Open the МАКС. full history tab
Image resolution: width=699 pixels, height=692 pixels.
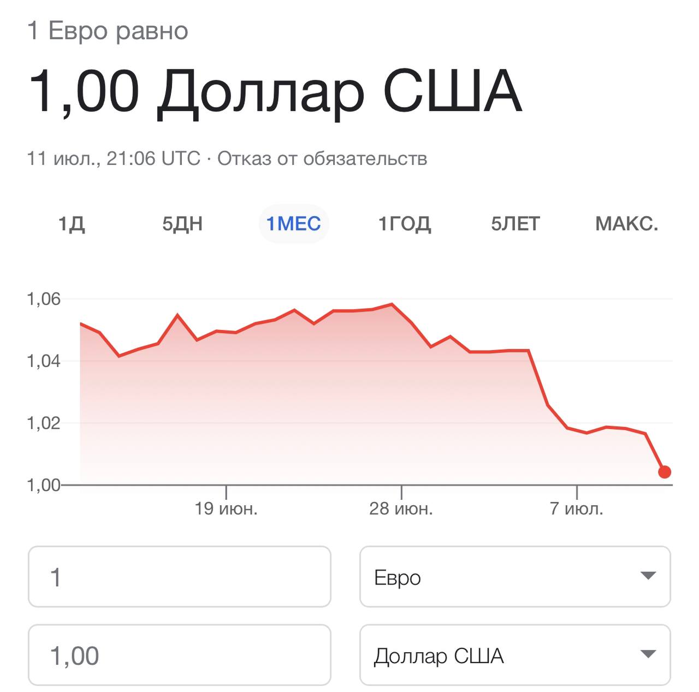point(626,224)
